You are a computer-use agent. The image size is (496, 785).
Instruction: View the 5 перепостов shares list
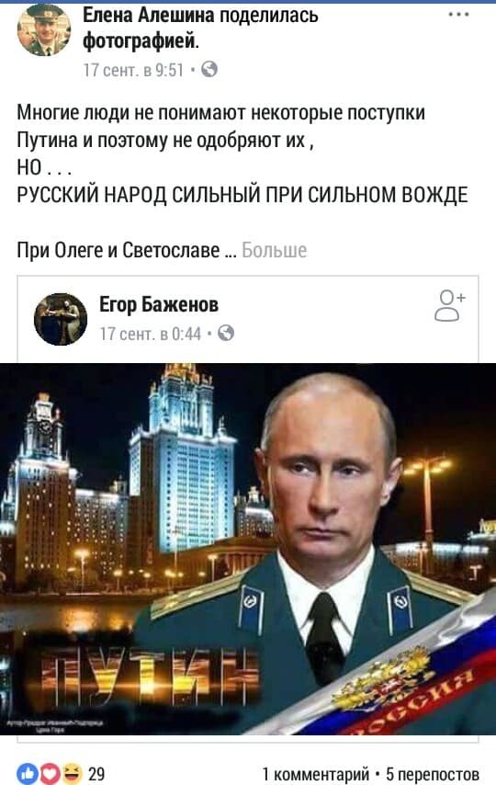coord(433,773)
